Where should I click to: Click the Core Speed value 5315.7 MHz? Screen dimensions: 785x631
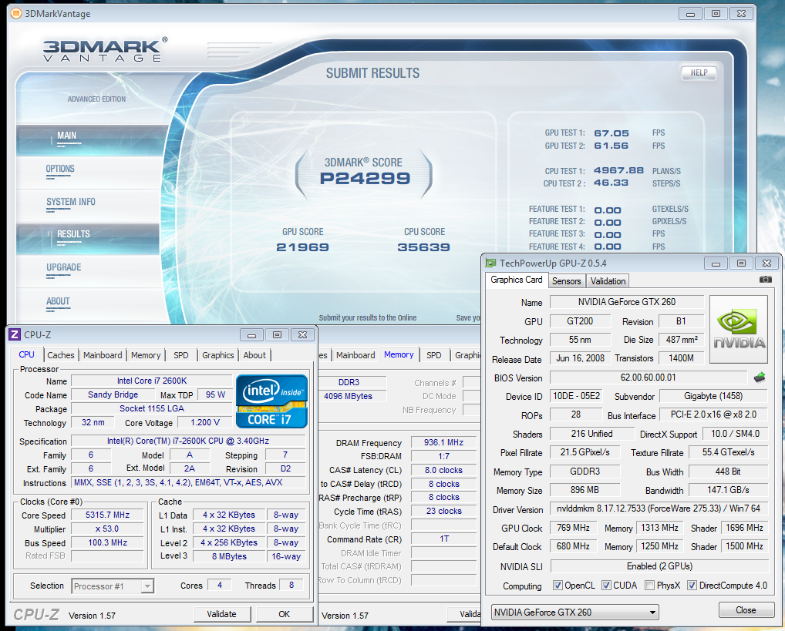point(107,515)
